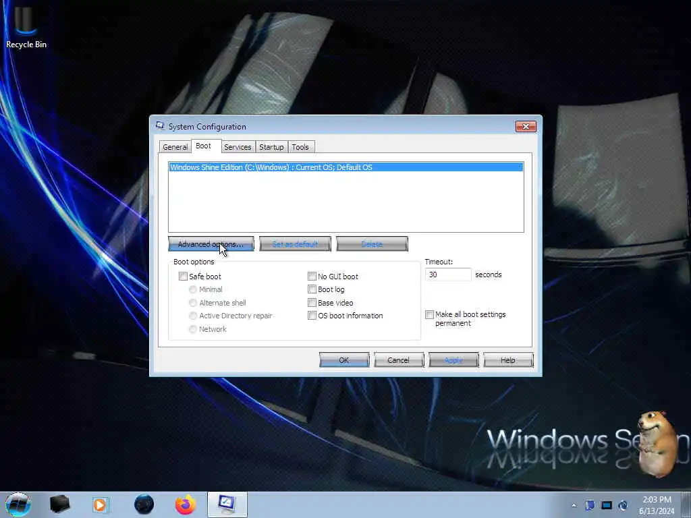691x518 pixels.
Task: Select the System Configuration taskbar icon
Action: click(x=227, y=505)
